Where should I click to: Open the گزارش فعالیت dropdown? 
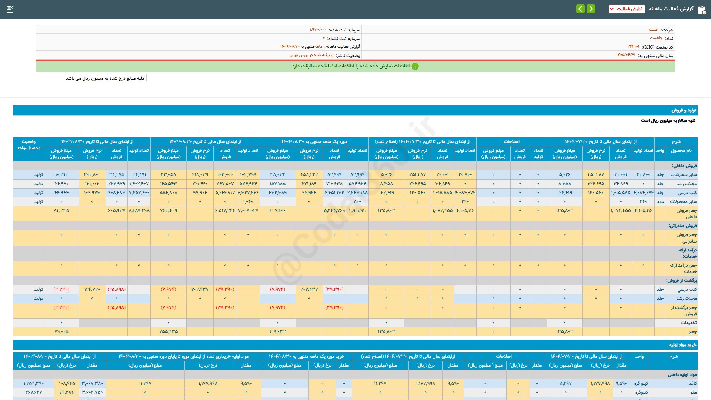click(627, 9)
